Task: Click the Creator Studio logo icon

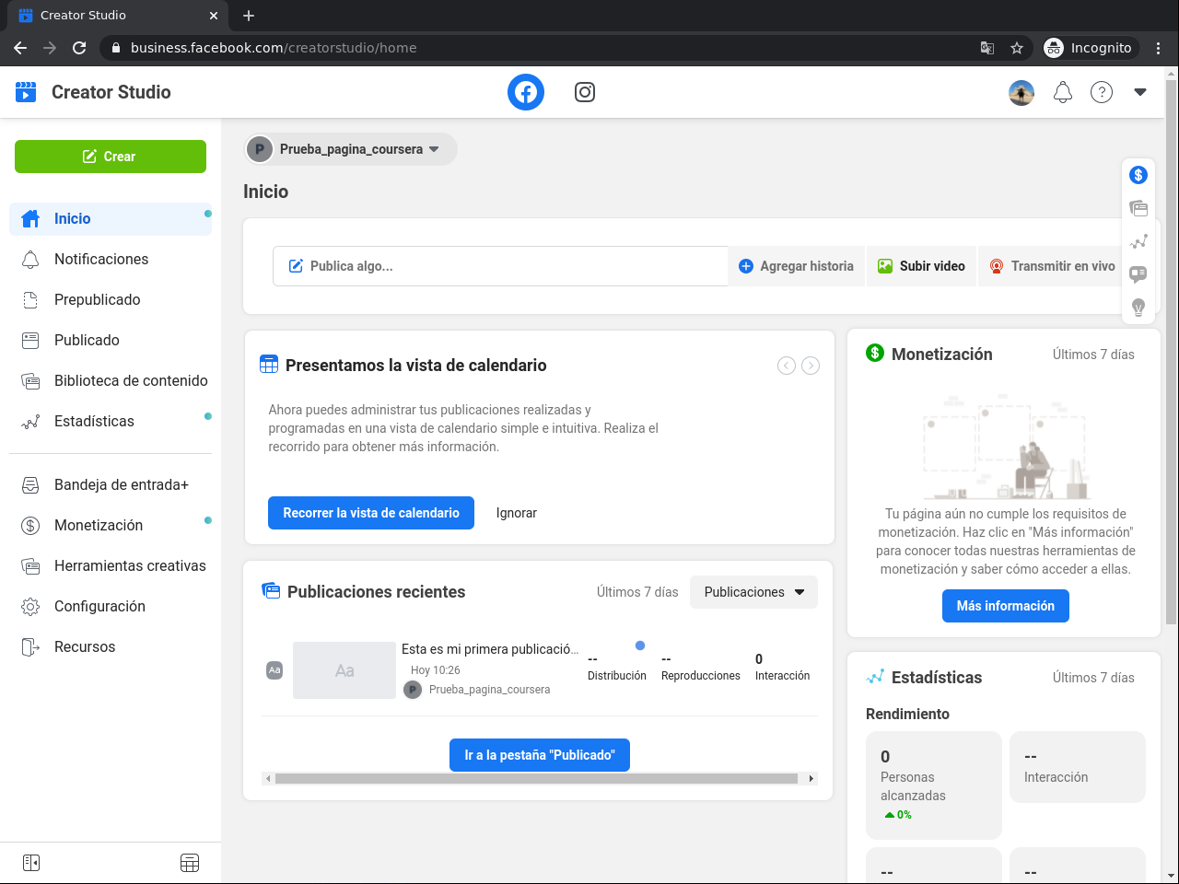Action: coord(26,92)
